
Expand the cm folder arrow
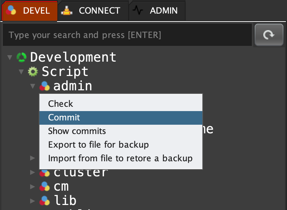(33, 186)
